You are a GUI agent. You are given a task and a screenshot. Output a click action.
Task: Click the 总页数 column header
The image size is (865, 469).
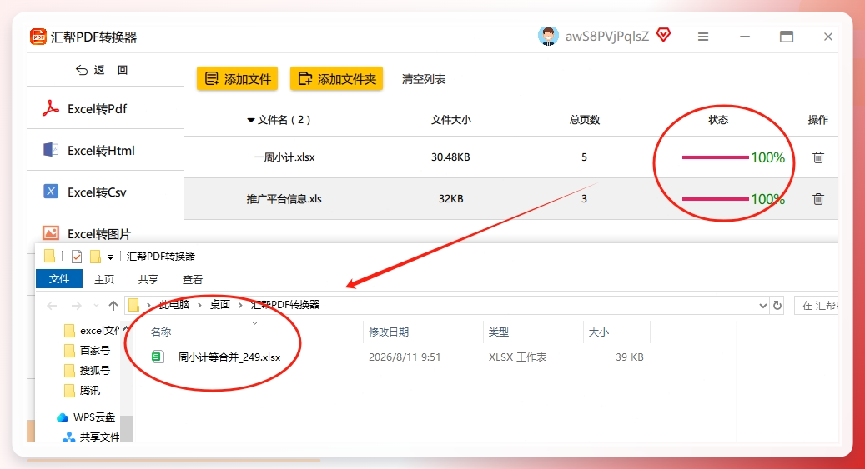click(584, 120)
